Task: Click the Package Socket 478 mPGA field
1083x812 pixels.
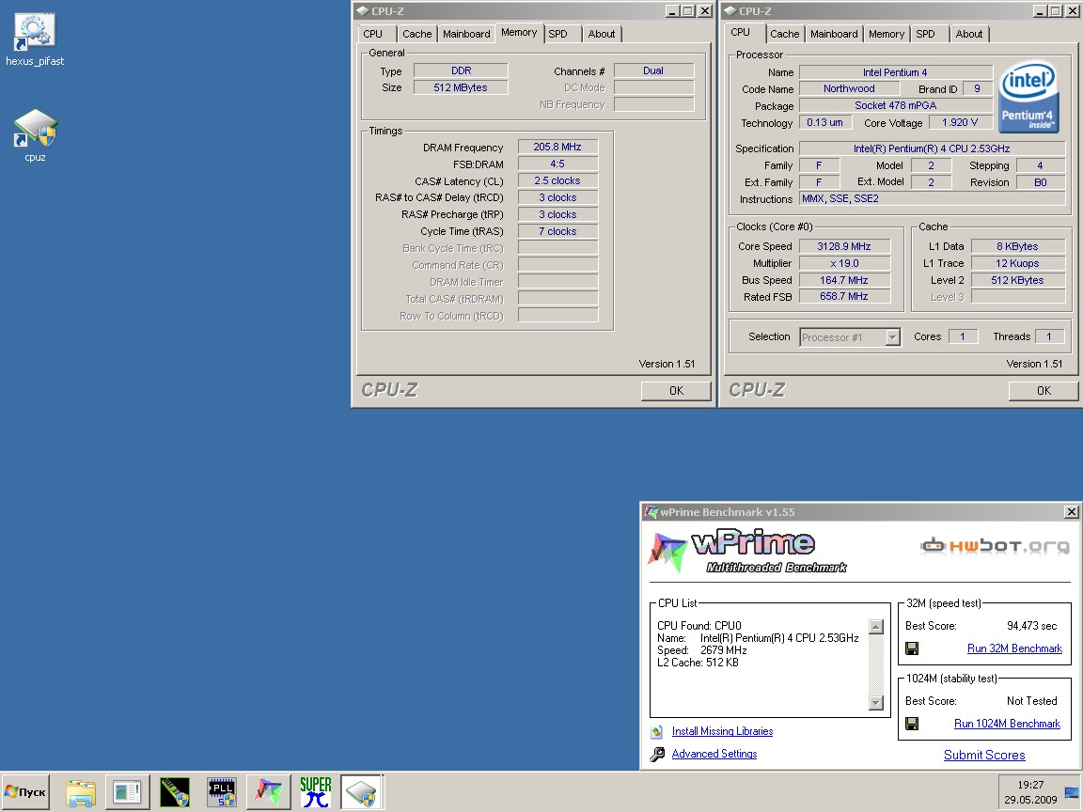Action: click(895, 105)
